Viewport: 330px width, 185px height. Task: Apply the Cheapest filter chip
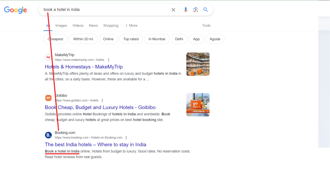point(55,39)
